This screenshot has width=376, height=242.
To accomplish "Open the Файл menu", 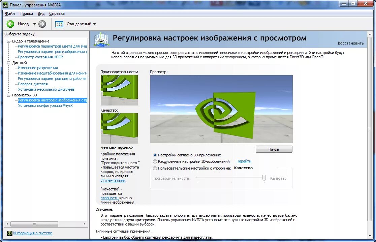I will point(10,13).
